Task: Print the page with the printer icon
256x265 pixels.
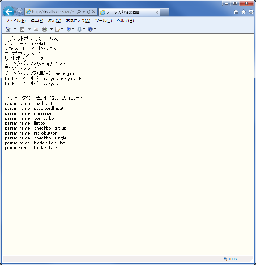Action: [x=45, y=29]
